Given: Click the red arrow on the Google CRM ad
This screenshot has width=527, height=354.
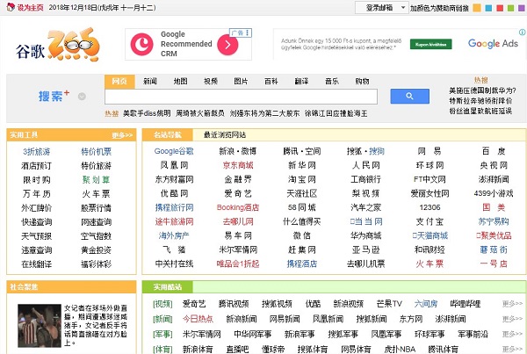Looking at the screenshot, I should tap(227, 45).
